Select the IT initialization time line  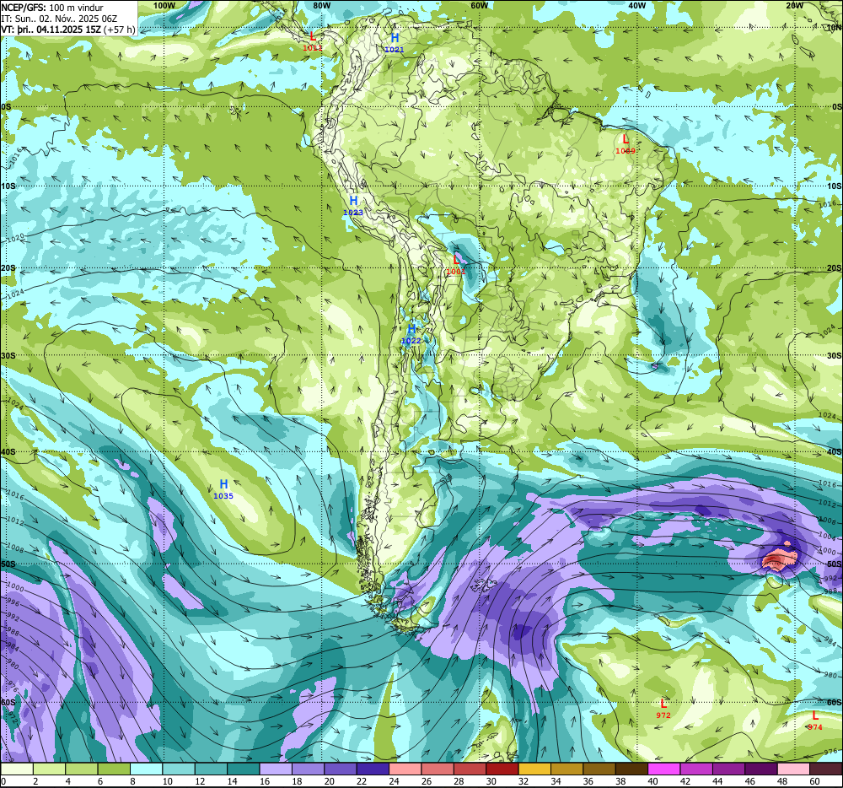point(59,19)
